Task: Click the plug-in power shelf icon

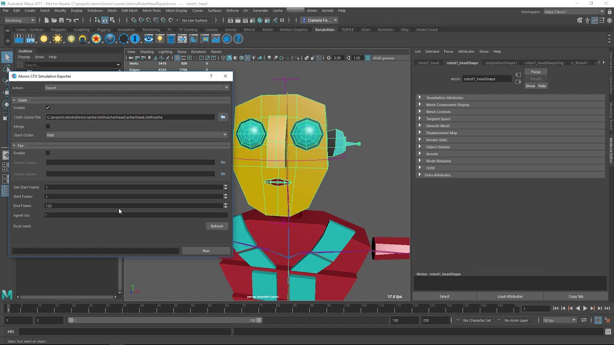Action: [x=227, y=39]
